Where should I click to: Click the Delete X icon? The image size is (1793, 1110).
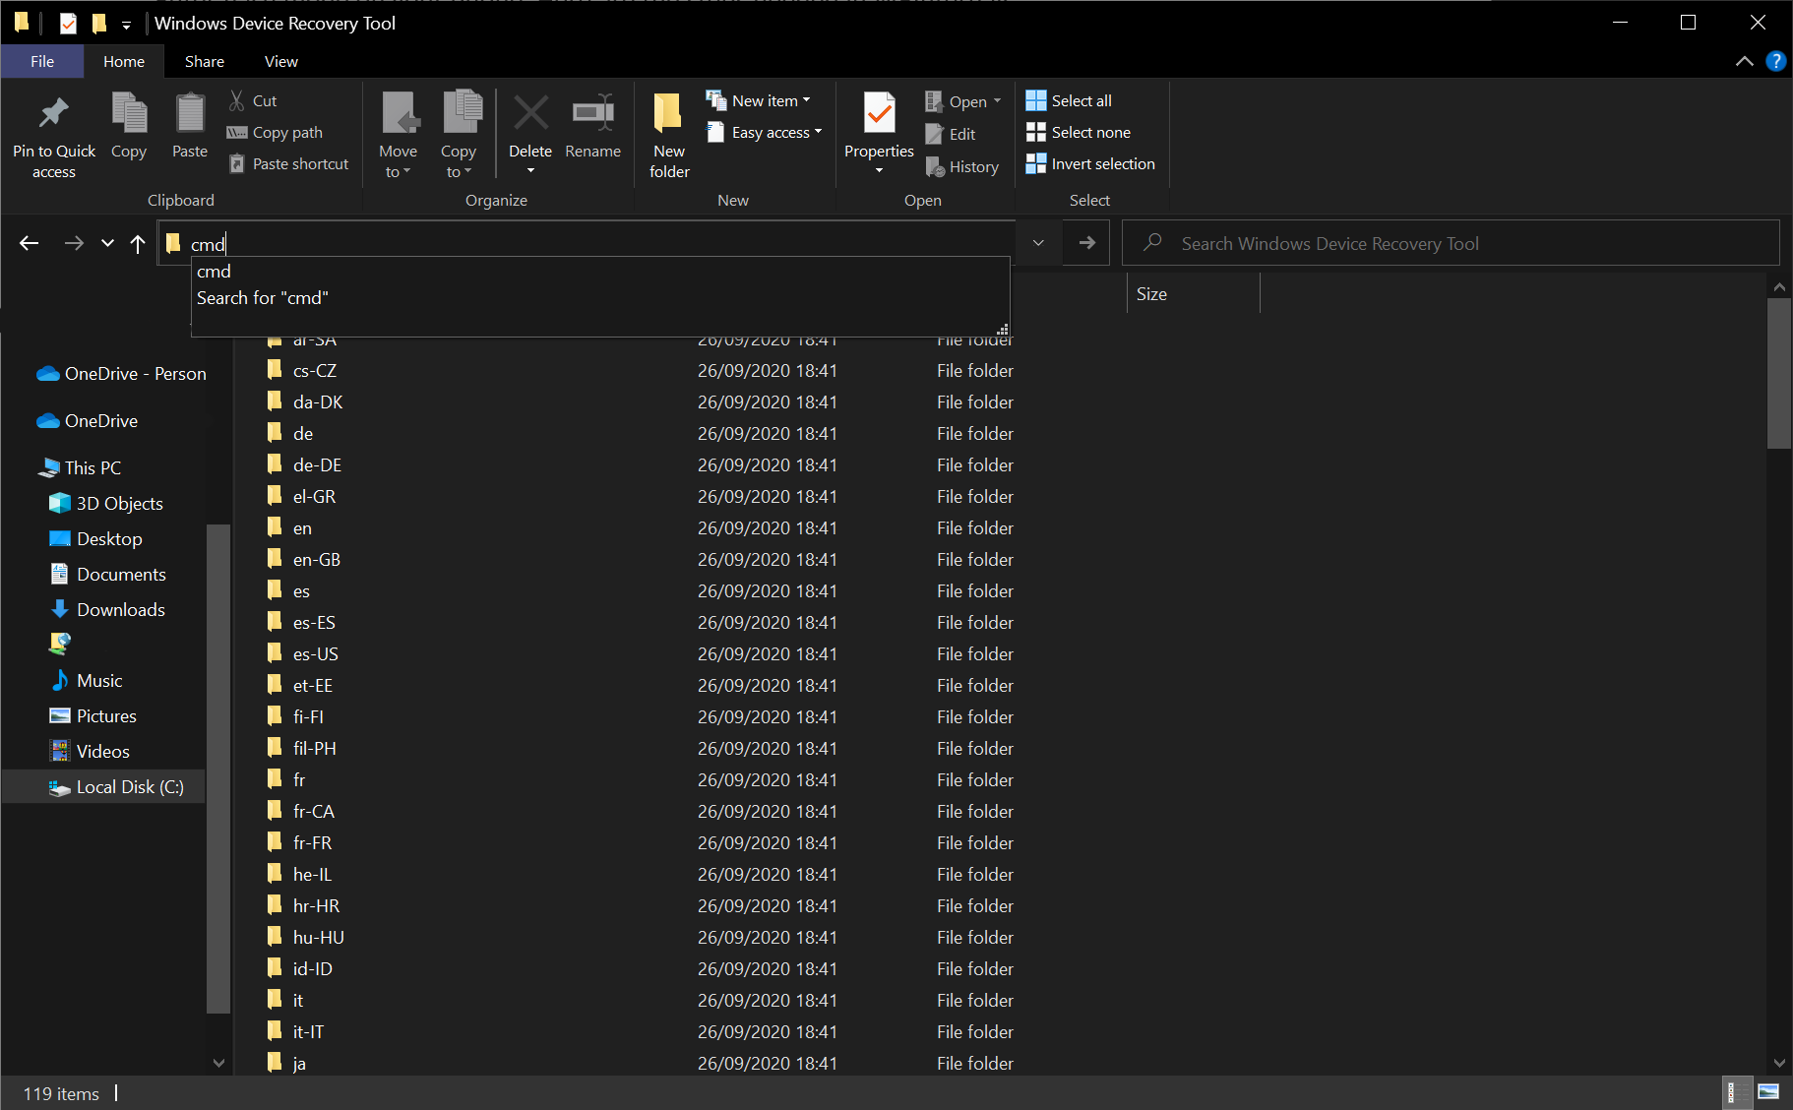click(x=531, y=113)
